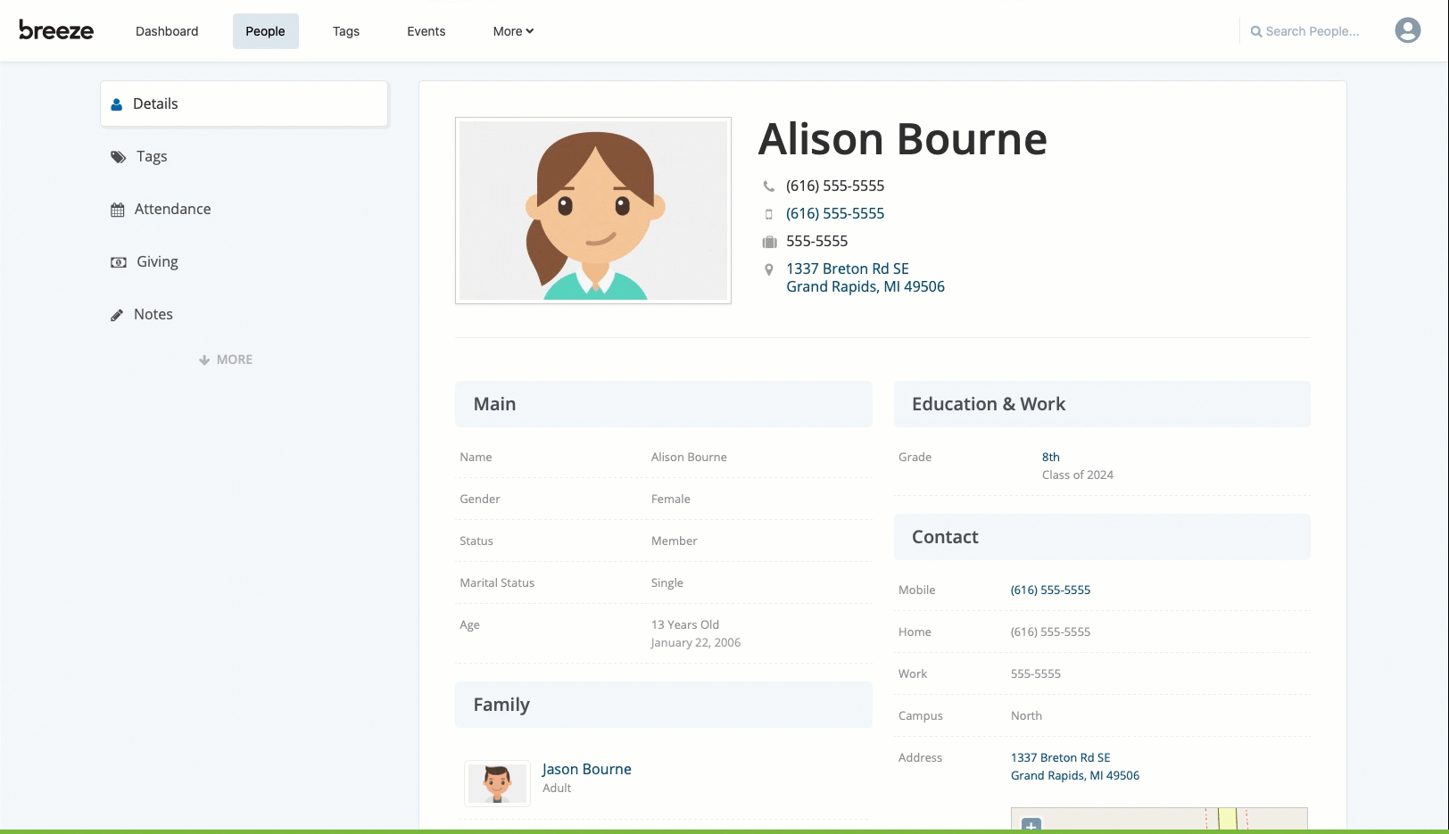1449x834 pixels.
Task: Click the header home number beside handset icon
Action: [835, 186]
